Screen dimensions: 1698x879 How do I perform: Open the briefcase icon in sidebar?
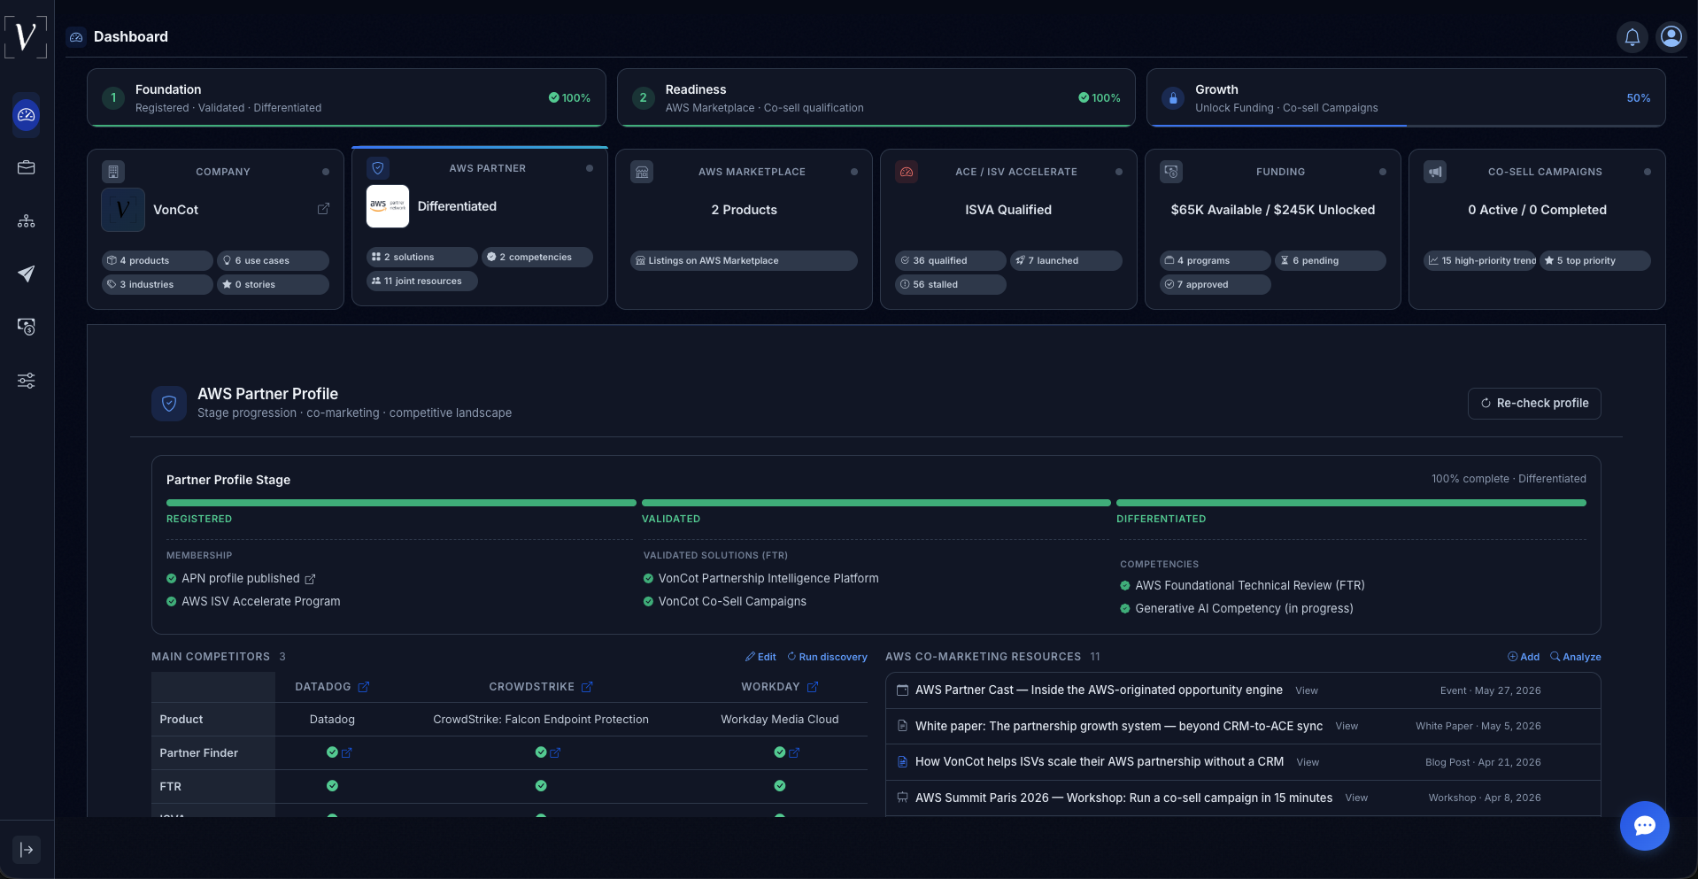[x=27, y=167]
